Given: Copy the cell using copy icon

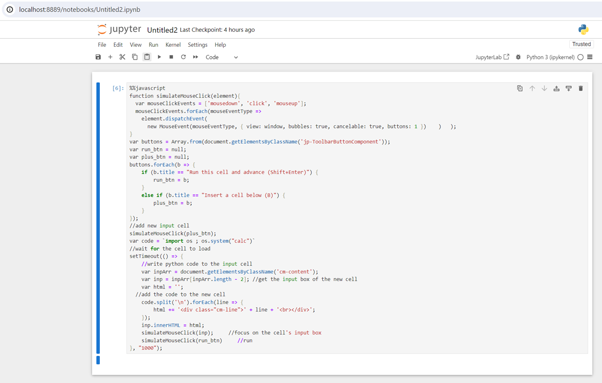Looking at the screenshot, I should 134,57.
